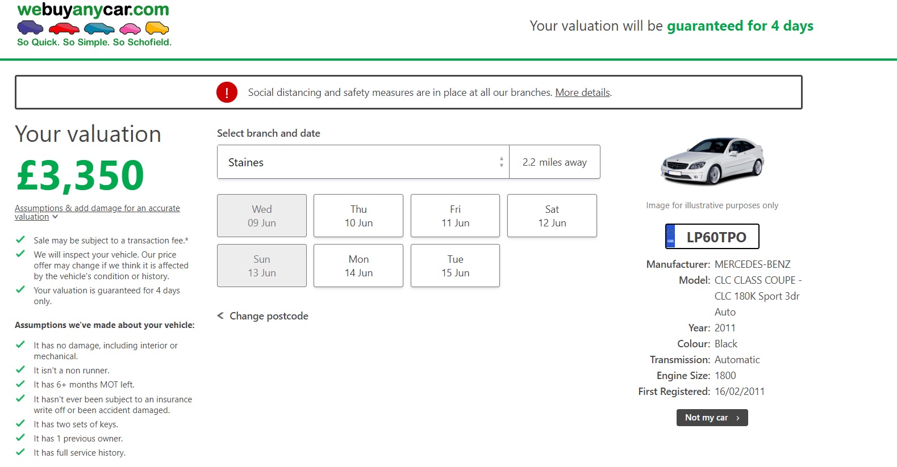897x467 pixels.
Task: Select Mon 14 Jun appointment date
Action: tap(358, 266)
